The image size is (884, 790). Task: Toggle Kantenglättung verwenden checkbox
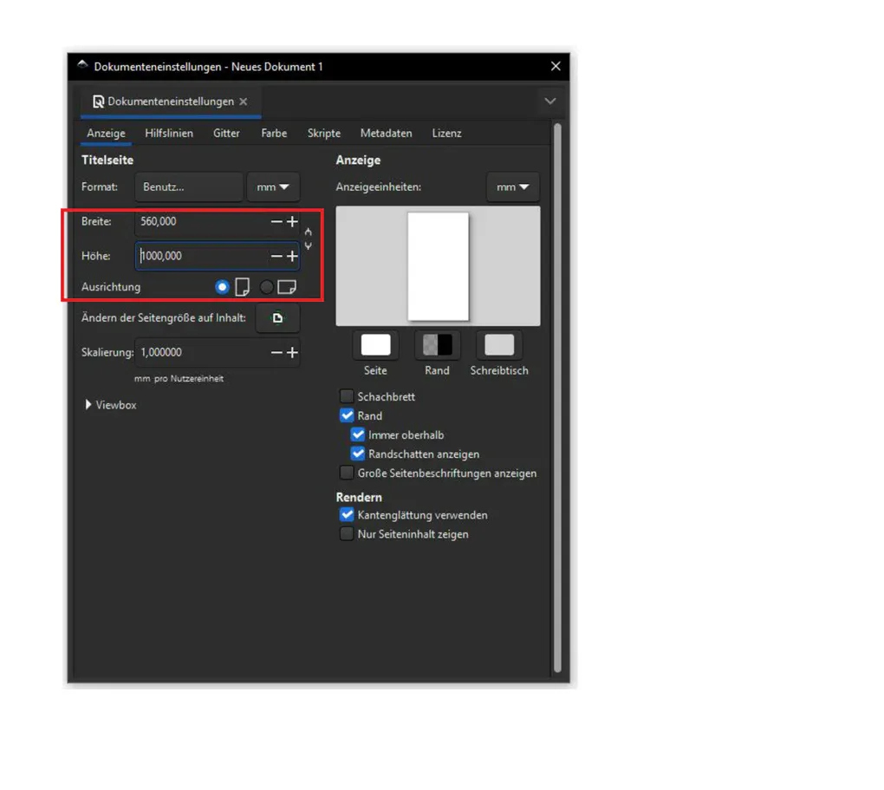click(347, 514)
